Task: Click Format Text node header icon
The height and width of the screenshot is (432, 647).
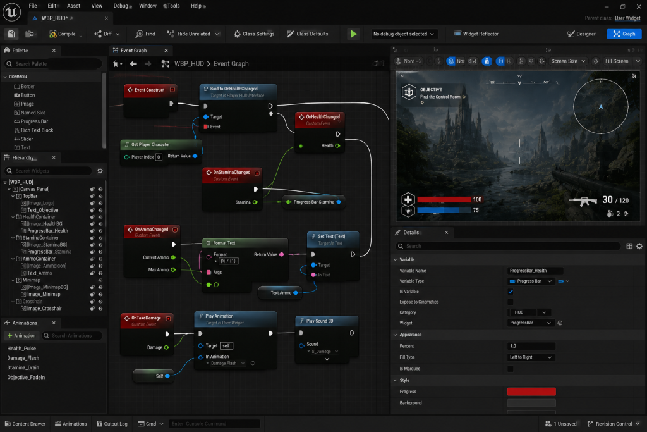Action: tap(209, 243)
